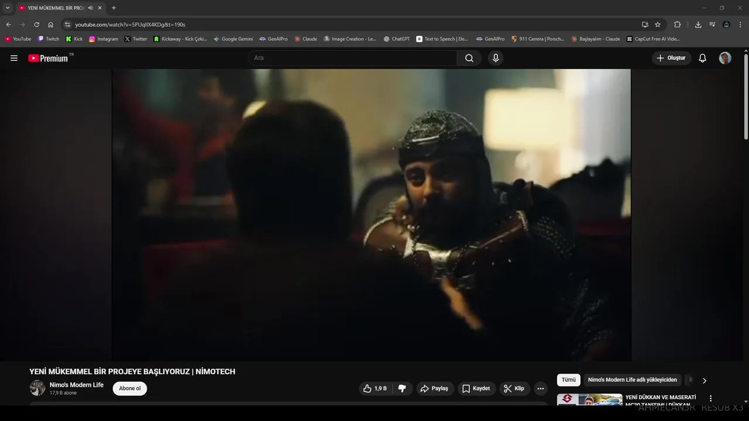Image resolution: width=749 pixels, height=421 pixels.
Task: Show next filter chips with arrow
Action: click(705, 381)
